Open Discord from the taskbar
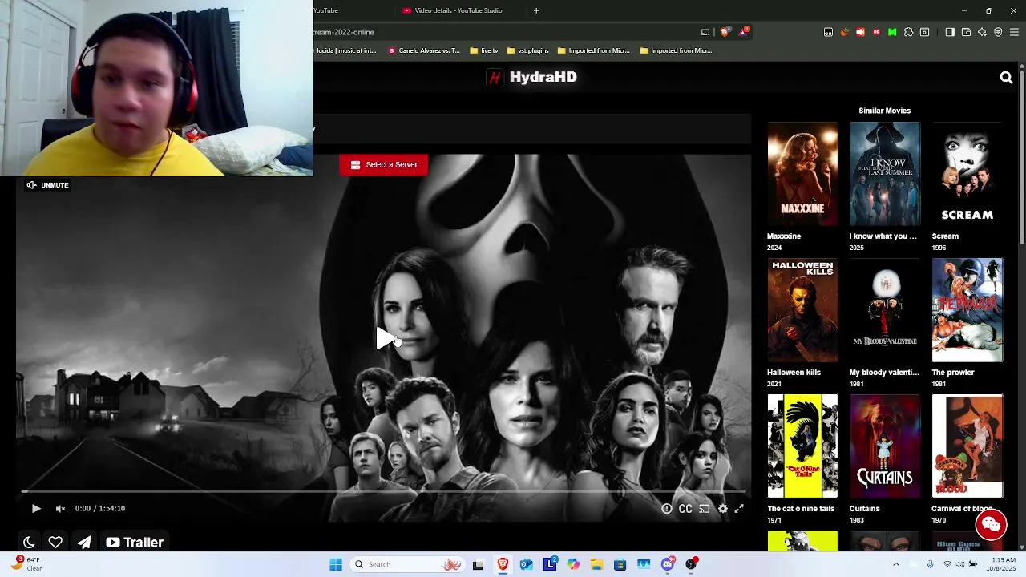 [668, 564]
